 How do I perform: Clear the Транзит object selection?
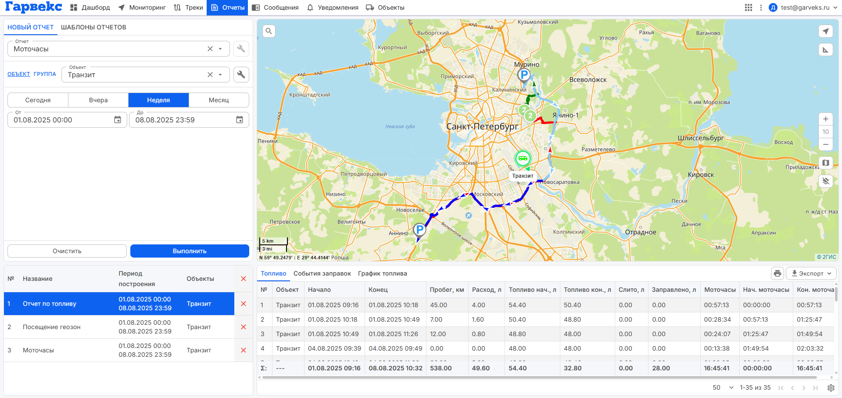coord(210,75)
